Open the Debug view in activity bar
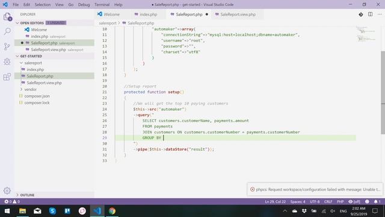Screen dimensions: 385x217 point(7,61)
